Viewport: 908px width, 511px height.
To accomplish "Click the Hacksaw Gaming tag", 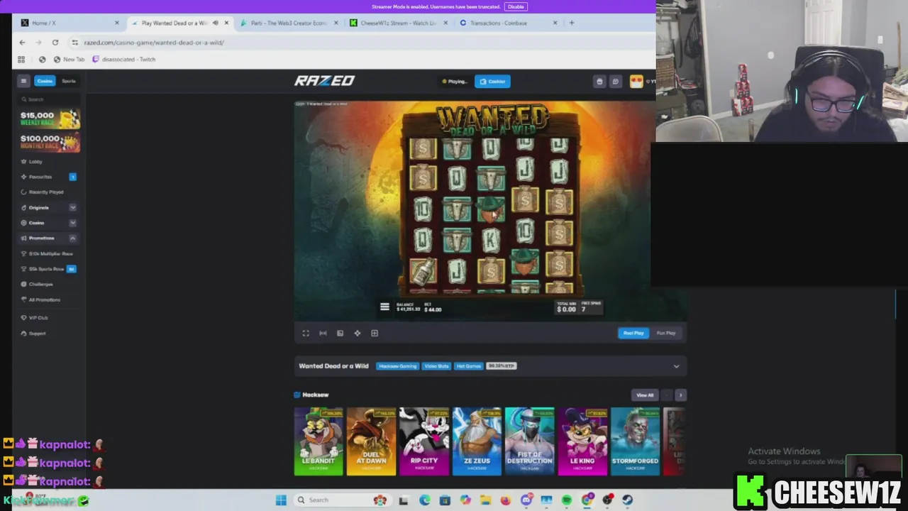I will (397, 366).
